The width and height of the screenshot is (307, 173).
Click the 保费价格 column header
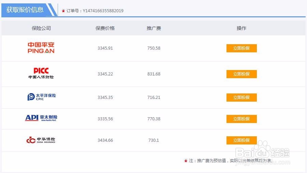(x=105, y=28)
